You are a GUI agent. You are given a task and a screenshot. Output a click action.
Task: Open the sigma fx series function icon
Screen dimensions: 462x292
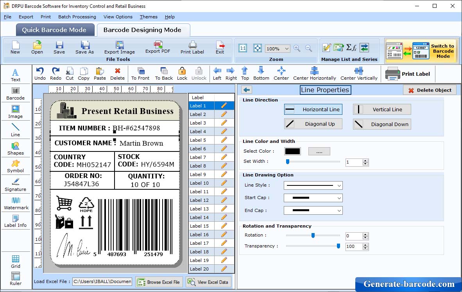click(x=351, y=47)
